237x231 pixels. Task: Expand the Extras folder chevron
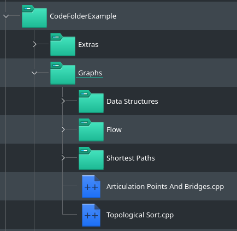(35, 44)
